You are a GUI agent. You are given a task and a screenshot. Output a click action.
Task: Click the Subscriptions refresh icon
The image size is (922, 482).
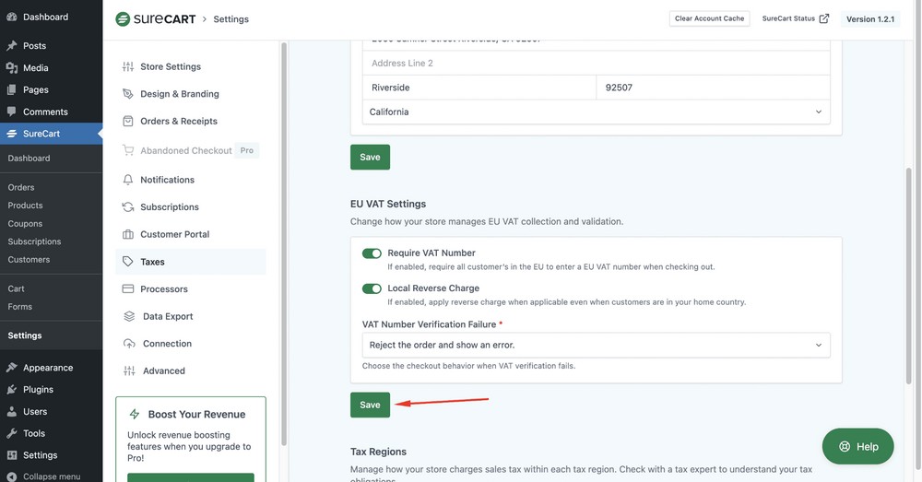pos(128,207)
